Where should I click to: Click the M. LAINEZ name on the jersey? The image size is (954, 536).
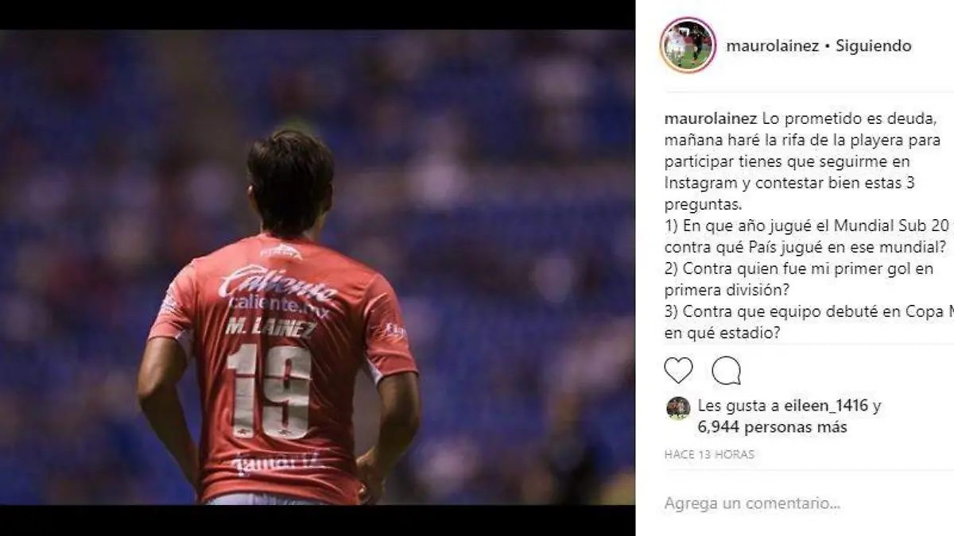pyautogui.click(x=269, y=326)
